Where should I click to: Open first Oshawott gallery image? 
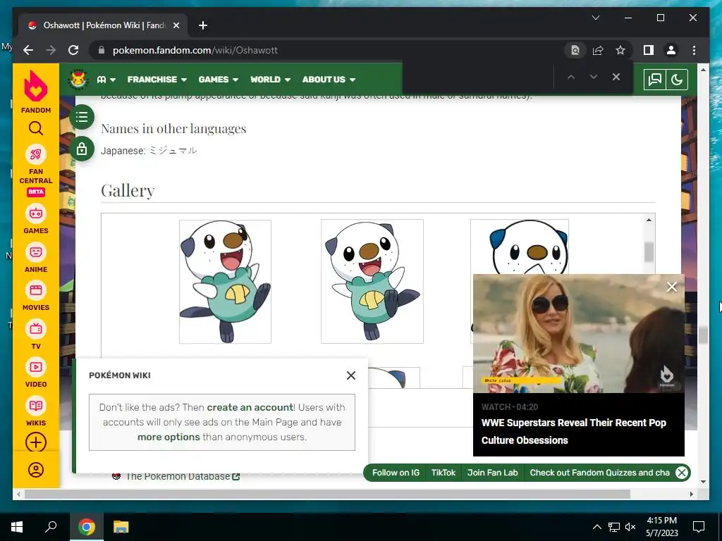pos(225,282)
